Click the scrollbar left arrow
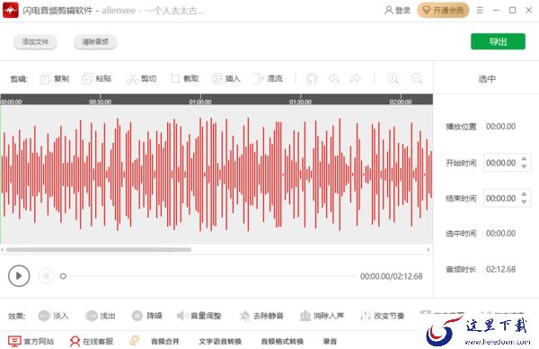 point(3,249)
